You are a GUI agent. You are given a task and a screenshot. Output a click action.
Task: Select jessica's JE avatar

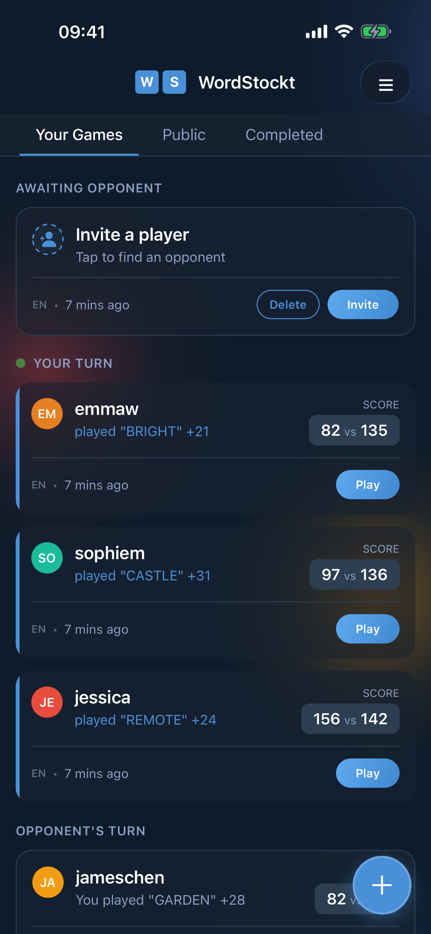tap(47, 702)
